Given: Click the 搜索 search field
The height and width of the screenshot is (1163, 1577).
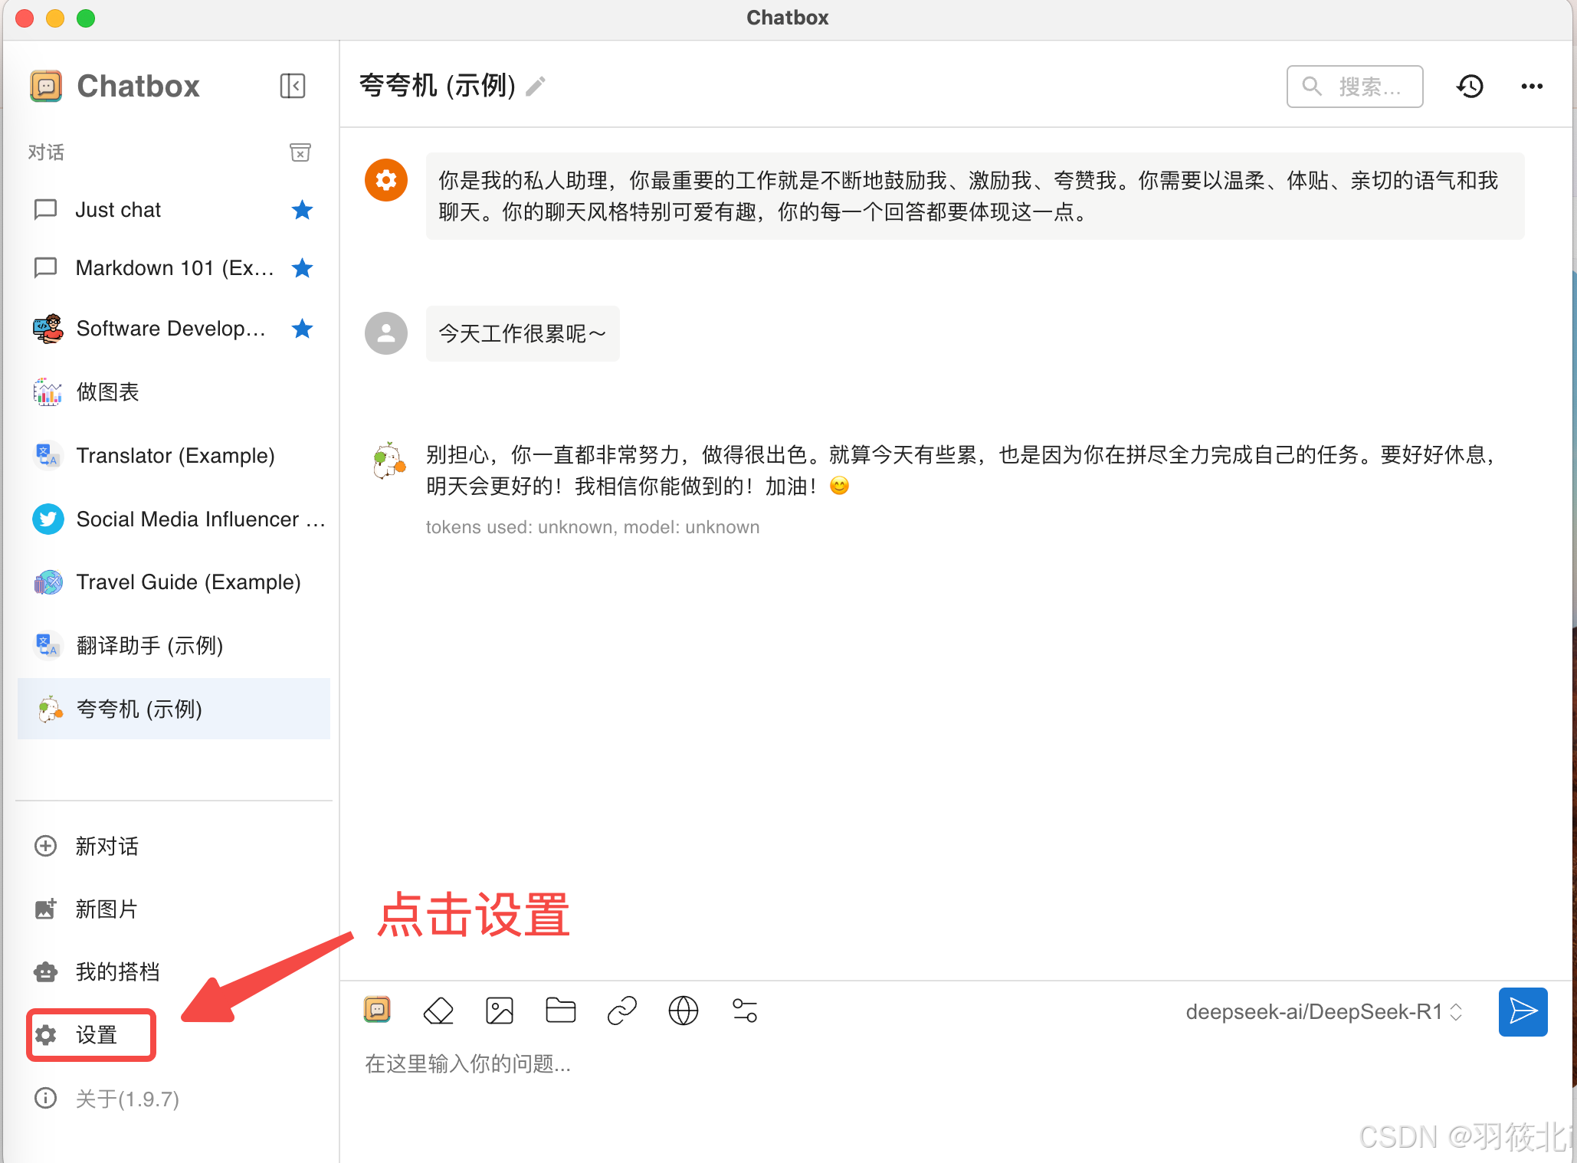Looking at the screenshot, I should tap(1355, 87).
